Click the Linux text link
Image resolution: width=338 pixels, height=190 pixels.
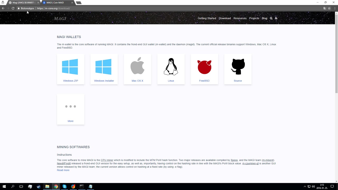point(171,81)
